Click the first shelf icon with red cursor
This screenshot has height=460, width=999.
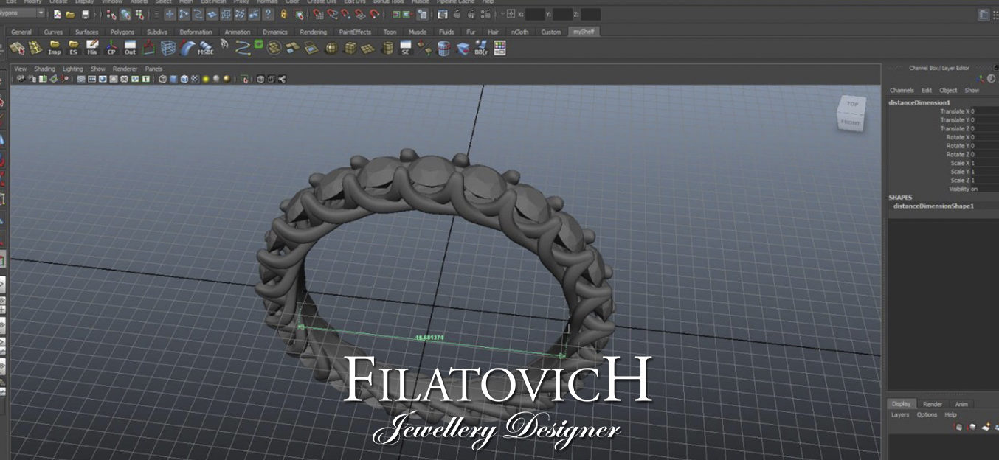[16, 48]
